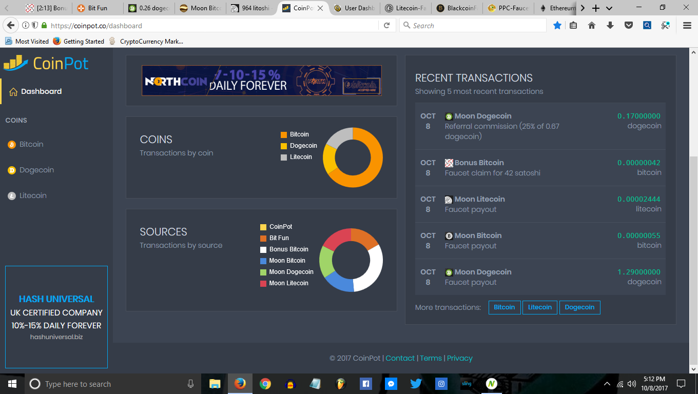
Task: Open a new tab with the plus button
Action: [596, 8]
